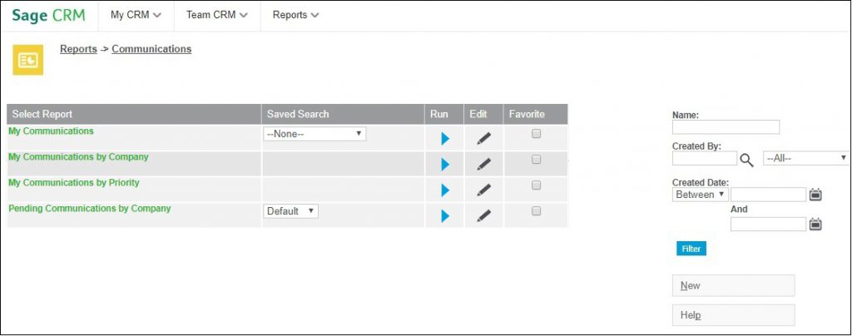Click the blue Filter button

pos(691,249)
